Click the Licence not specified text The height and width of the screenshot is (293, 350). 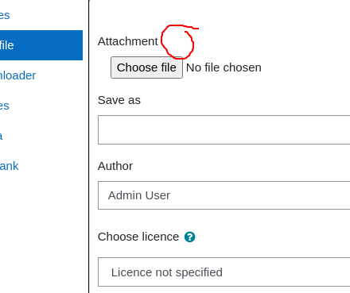[x=167, y=272]
